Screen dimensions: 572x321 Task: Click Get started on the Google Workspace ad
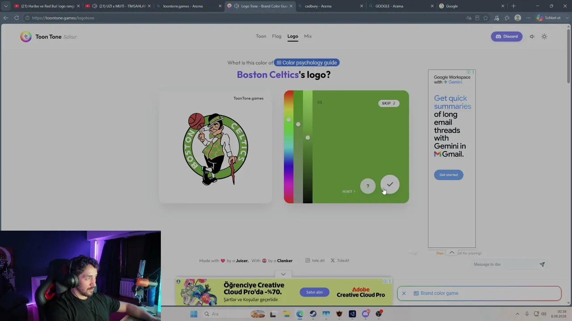[449, 175]
